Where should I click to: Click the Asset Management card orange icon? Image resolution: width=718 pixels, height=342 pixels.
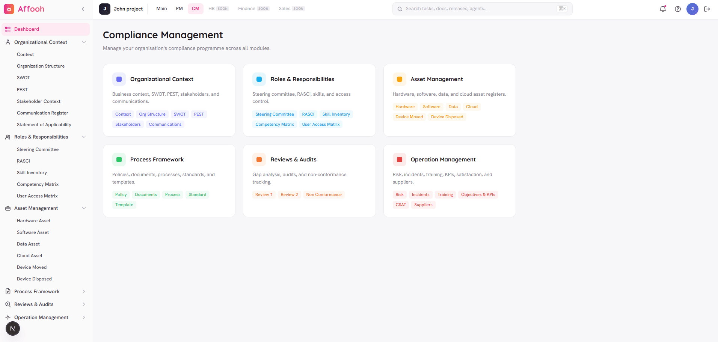(x=400, y=79)
